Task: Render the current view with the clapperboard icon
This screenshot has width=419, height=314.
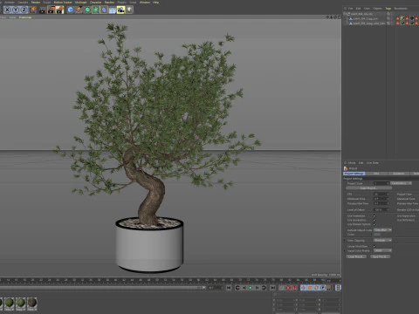Action: (x=43, y=10)
